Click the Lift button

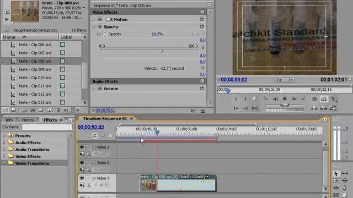tap(314, 108)
